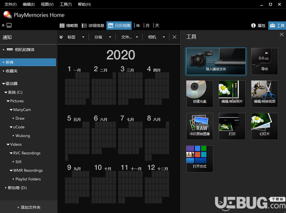Switch to detailed info view (详细信息)

93,26
